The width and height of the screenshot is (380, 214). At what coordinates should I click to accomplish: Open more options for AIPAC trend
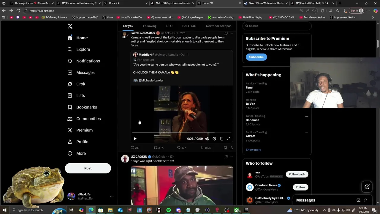[x=306, y=133]
